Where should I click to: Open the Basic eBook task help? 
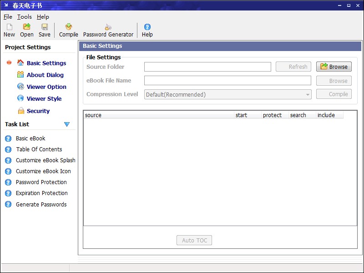[30, 138]
